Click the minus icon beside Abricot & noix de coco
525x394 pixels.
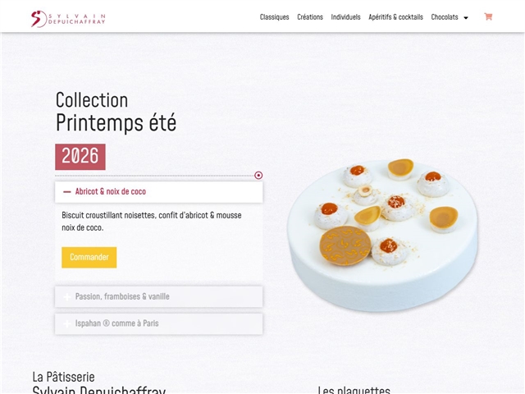[67, 192]
